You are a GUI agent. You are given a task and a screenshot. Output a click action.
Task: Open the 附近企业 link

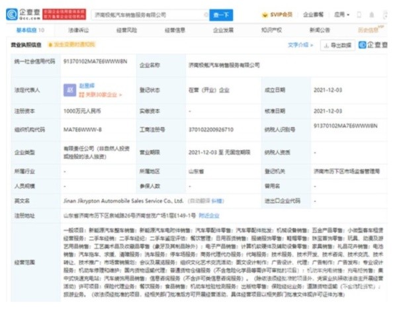pyautogui.click(x=209, y=216)
